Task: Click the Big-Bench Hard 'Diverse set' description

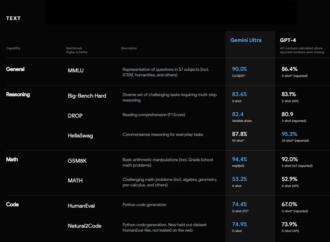Action: 170,97
